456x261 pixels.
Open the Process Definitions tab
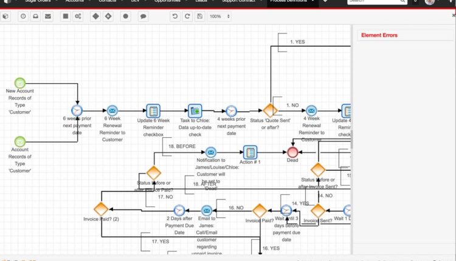tap(289, 2)
